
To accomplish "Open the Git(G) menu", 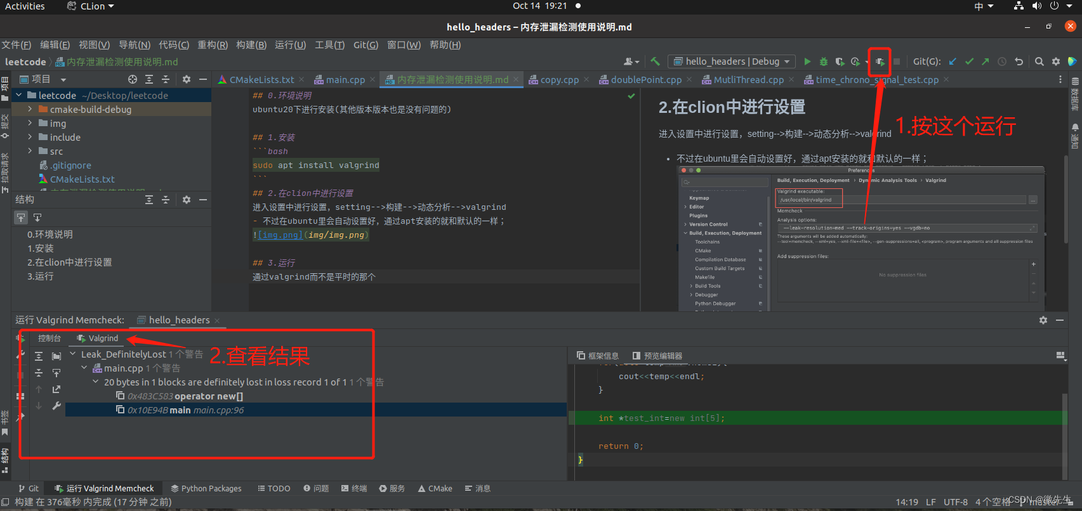I will coord(366,45).
